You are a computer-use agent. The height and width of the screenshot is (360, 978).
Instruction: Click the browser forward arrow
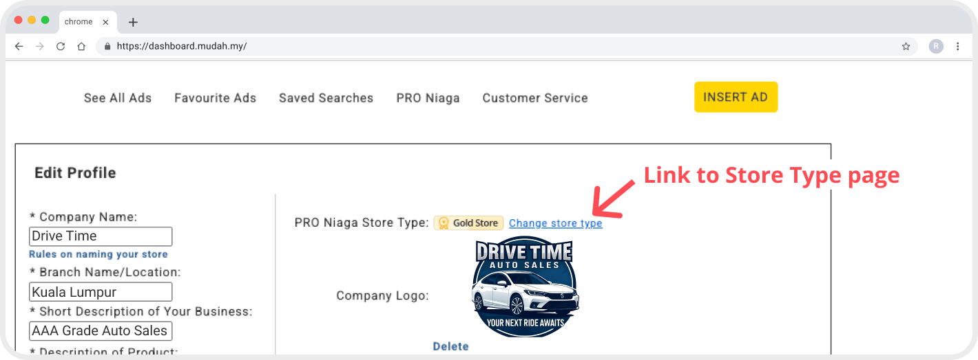pyautogui.click(x=39, y=47)
